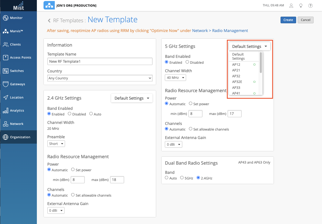
Task: Click the Switches icon in sidebar
Action: point(6,71)
